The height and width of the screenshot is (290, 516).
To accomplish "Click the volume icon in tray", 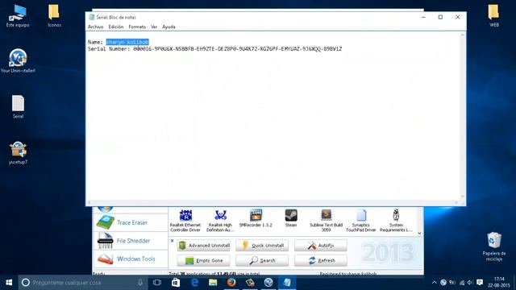I will pyautogui.click(x=470, y=283).
